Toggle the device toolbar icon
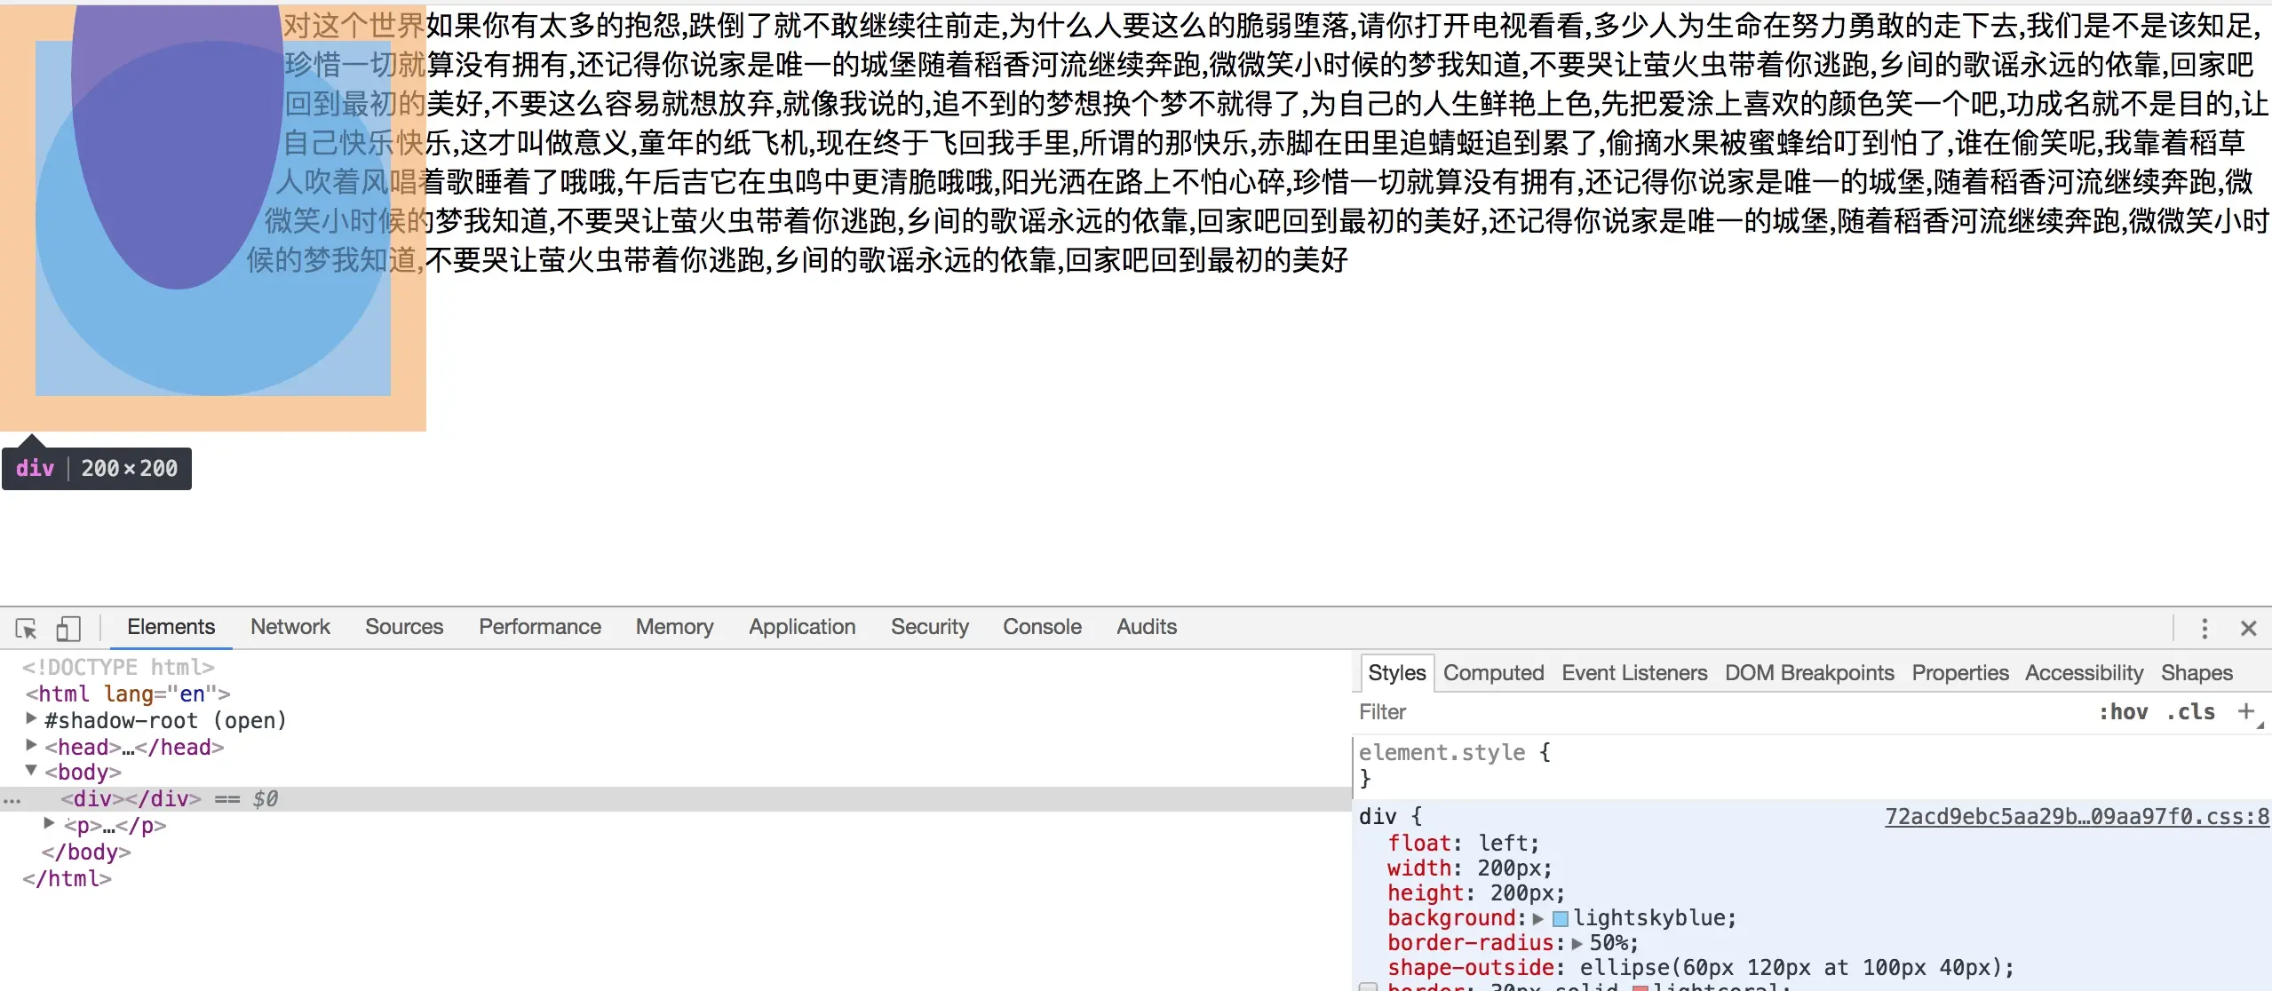Screen dimensions: 2272x991 68,629
